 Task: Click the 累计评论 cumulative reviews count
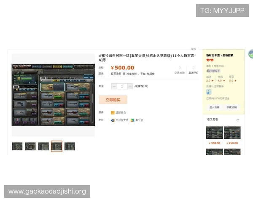[193, 70]
